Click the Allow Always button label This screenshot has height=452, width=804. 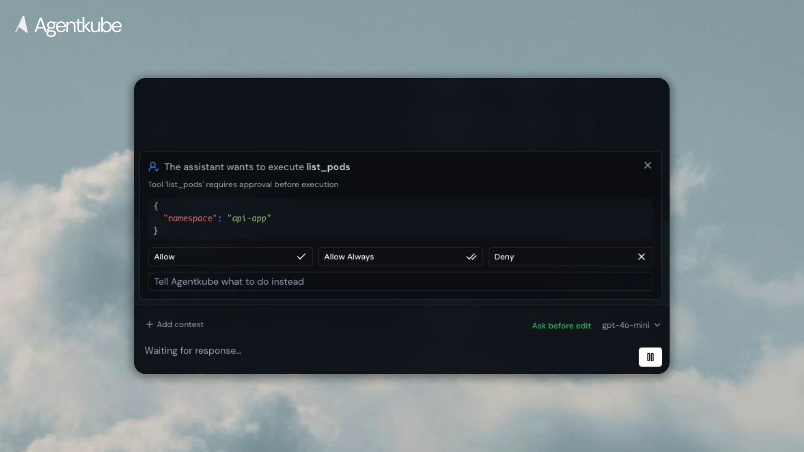349,257
